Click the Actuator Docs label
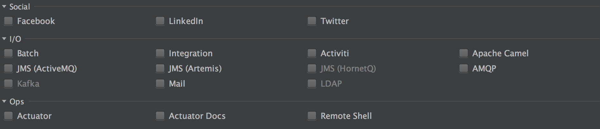The height and width of the screenshot is (129, 600). [197, 116]
